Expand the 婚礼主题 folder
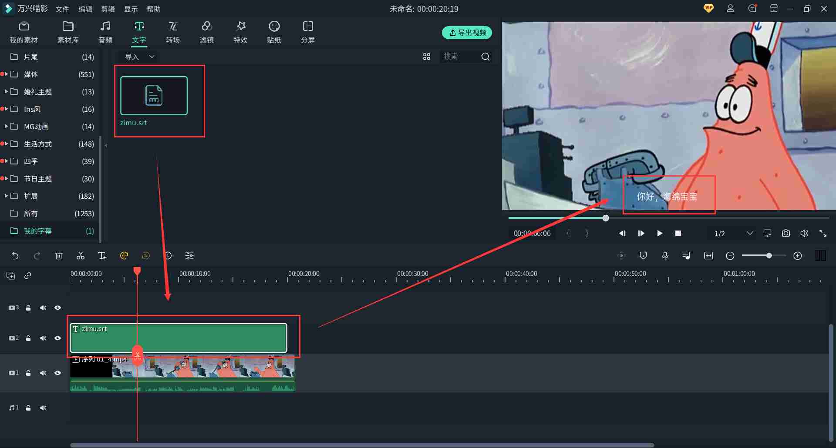836x448 pixels. pos(6,91)
